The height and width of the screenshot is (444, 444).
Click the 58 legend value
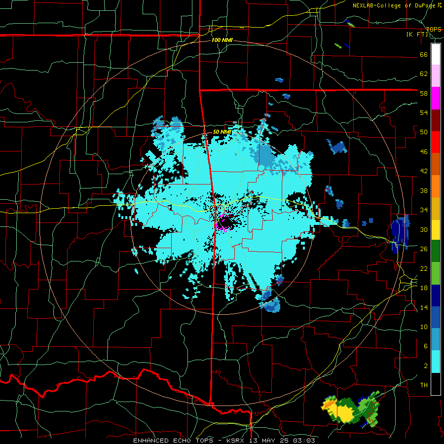424,93
